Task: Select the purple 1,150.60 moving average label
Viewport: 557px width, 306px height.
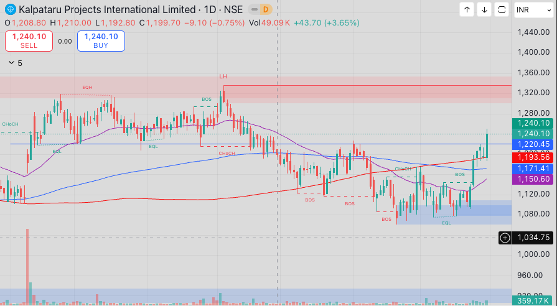Action: [533, 179]
